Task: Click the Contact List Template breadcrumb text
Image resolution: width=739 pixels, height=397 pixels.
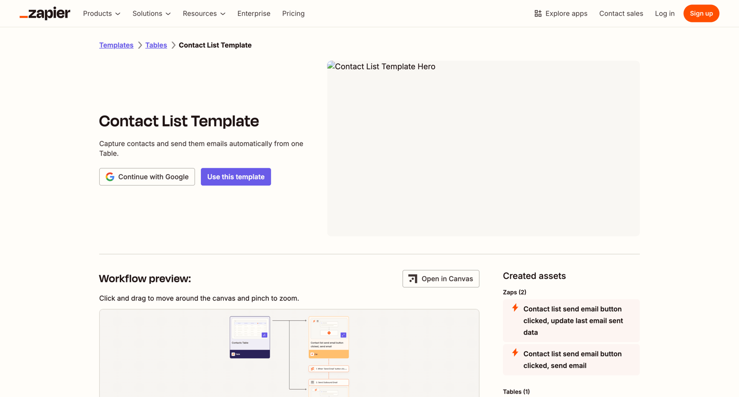Action: [x=215, y=45]
